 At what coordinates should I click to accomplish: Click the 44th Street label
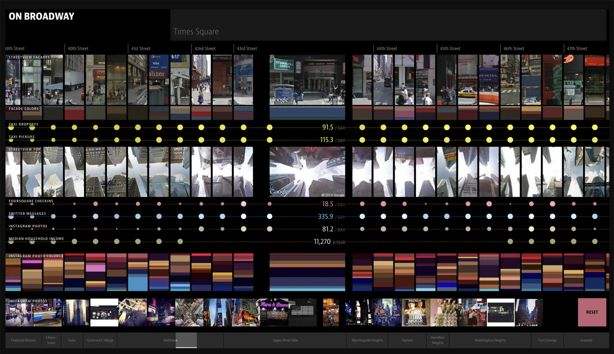(x=387, y=48)
